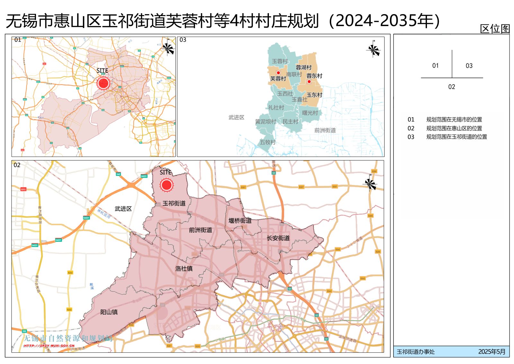Click the 堰桥街道 label
Screen dimensions: 514x364
coord(240,221)
